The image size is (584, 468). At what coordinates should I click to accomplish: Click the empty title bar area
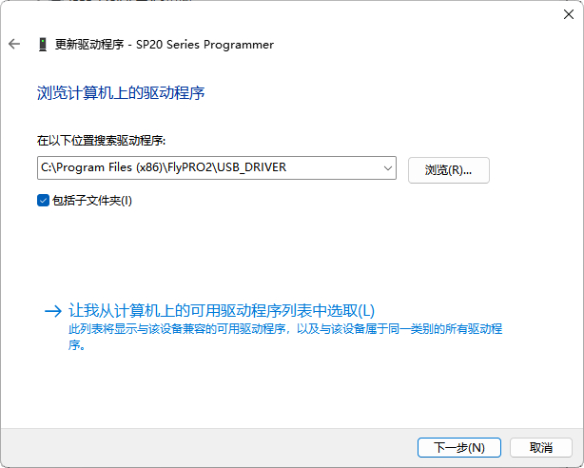(285, 15)
